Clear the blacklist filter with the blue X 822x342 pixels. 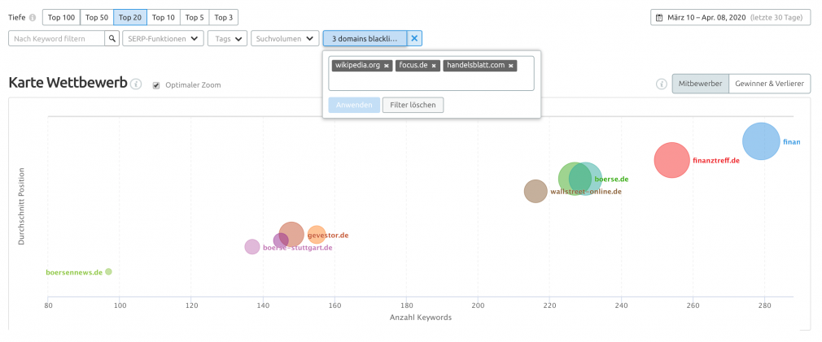[414, 39]
